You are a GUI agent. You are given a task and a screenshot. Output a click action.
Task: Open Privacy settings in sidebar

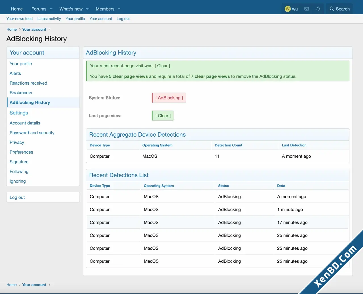(43, 142)
